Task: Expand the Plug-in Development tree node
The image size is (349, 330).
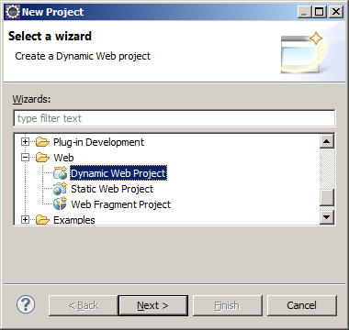Action: coord(25,142)
